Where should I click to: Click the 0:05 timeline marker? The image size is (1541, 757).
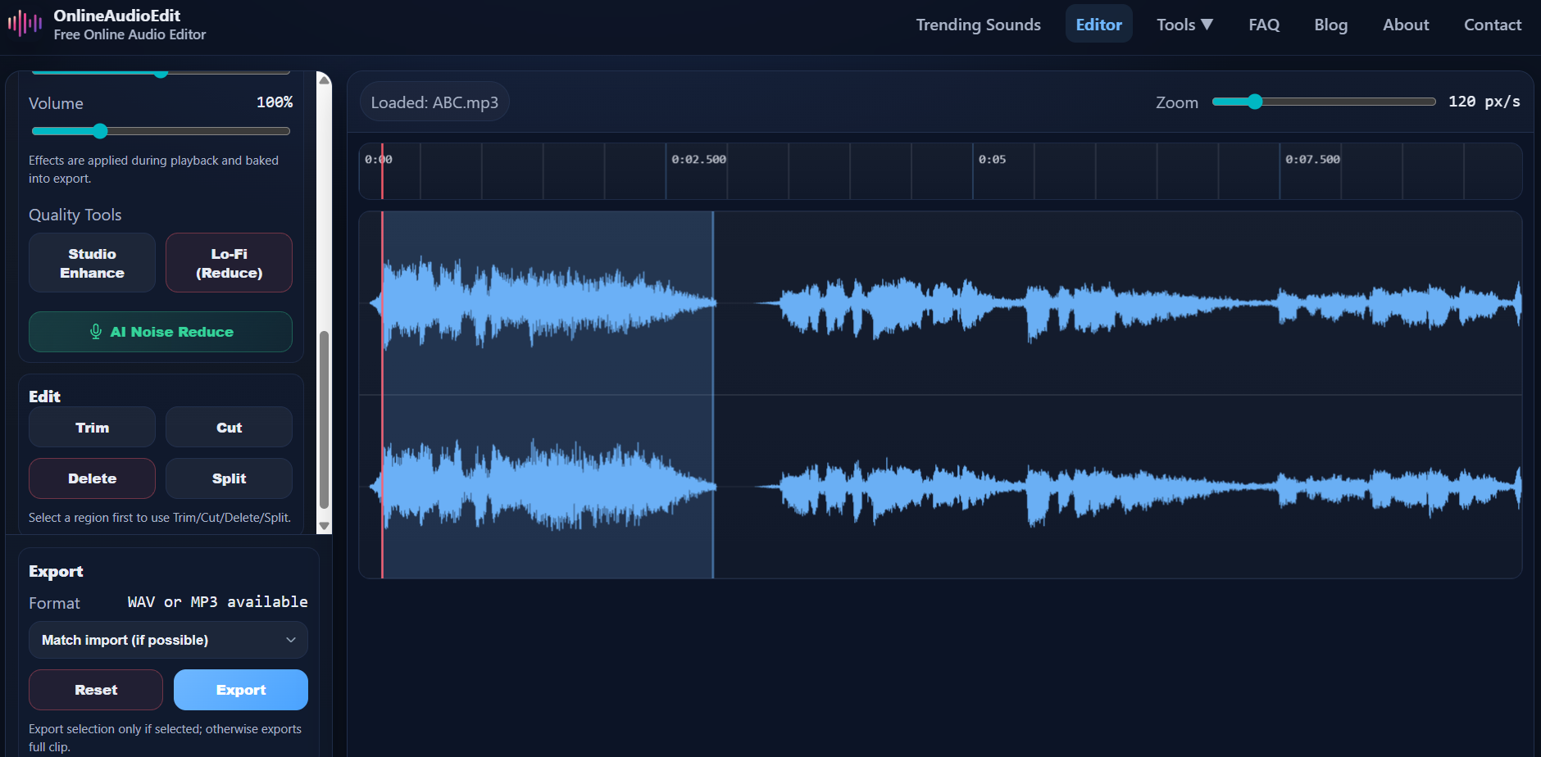992,159
